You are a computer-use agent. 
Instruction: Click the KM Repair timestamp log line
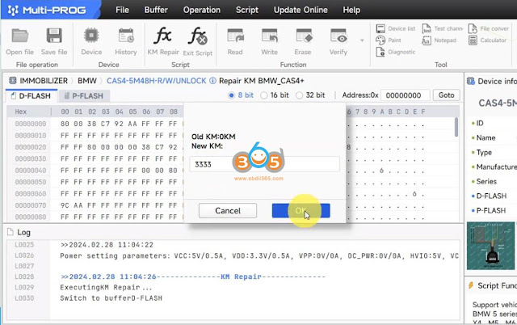[x=192, y=276]
